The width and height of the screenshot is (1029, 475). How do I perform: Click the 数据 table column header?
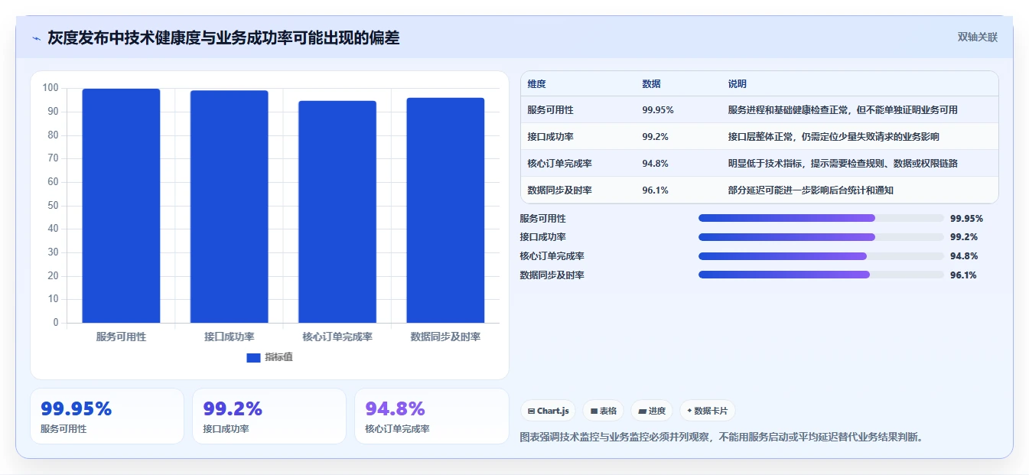pos(651,84)
